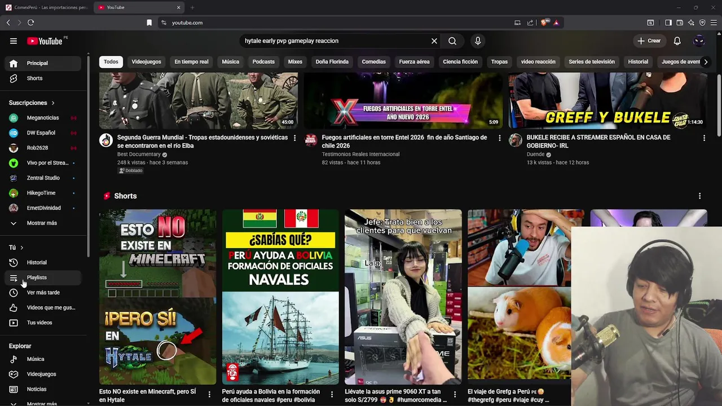The height and width of the screenshot is (406, 722).
Task: Open options for BUKELE RECIBE A STREAMER video
Action: [704, 138]
